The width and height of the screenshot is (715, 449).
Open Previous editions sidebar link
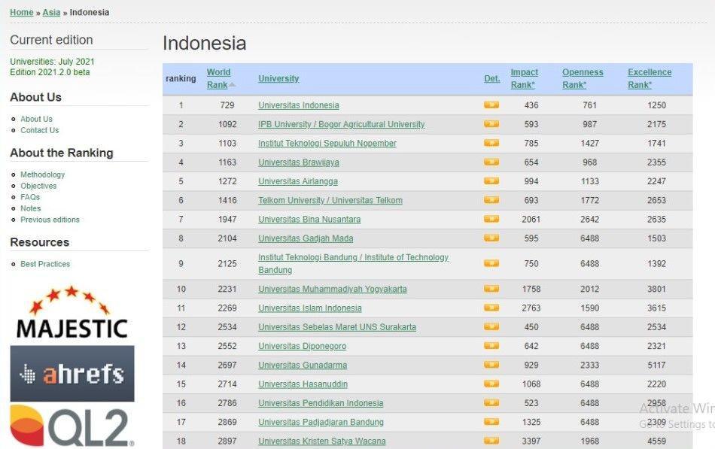click(50, 220)
